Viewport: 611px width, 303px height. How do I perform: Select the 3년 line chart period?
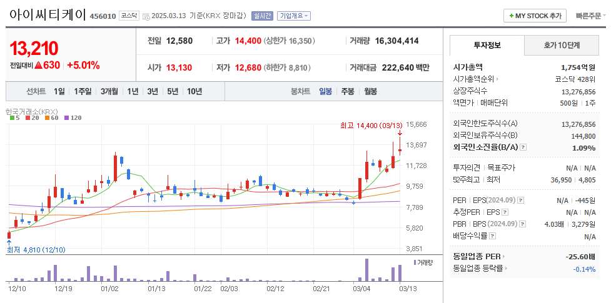point(153,91)
